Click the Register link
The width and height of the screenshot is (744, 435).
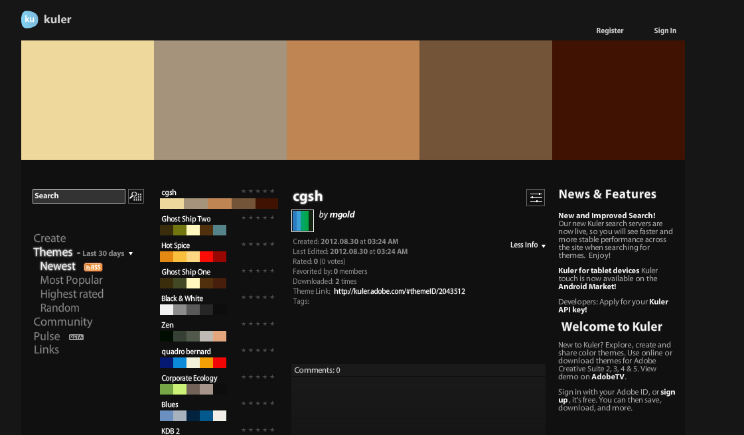pyautogui.click(x=609, y=31)
